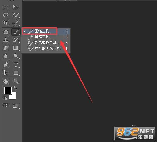
Task: Select the Dodge tool
Action: [16, 56]
